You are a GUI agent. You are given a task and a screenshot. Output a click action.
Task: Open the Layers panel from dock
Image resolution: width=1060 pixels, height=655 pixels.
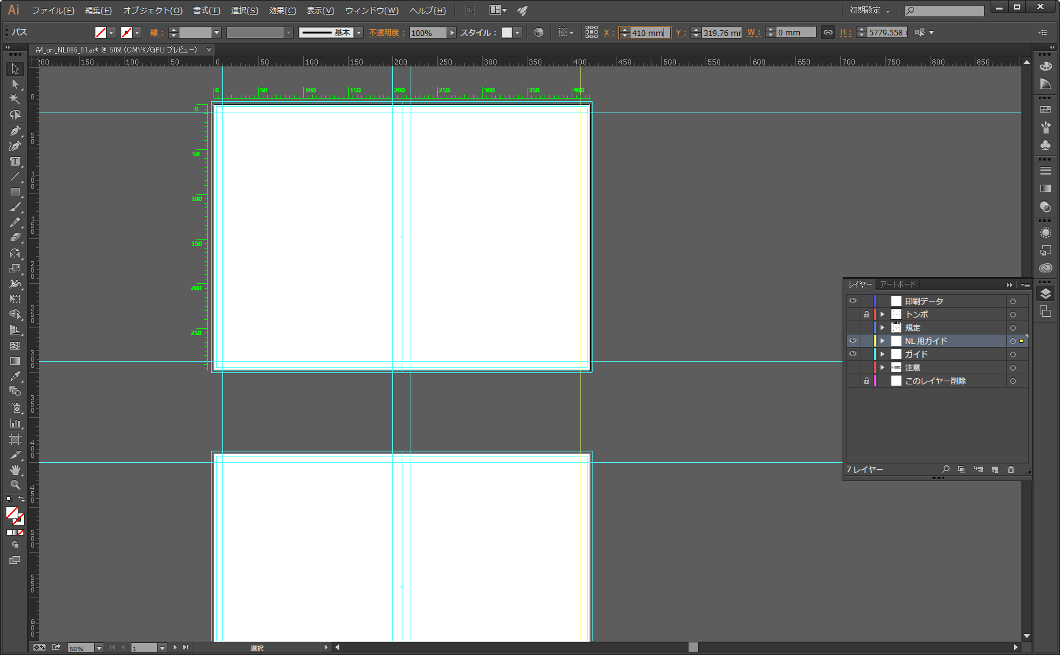click(1045, 293)
